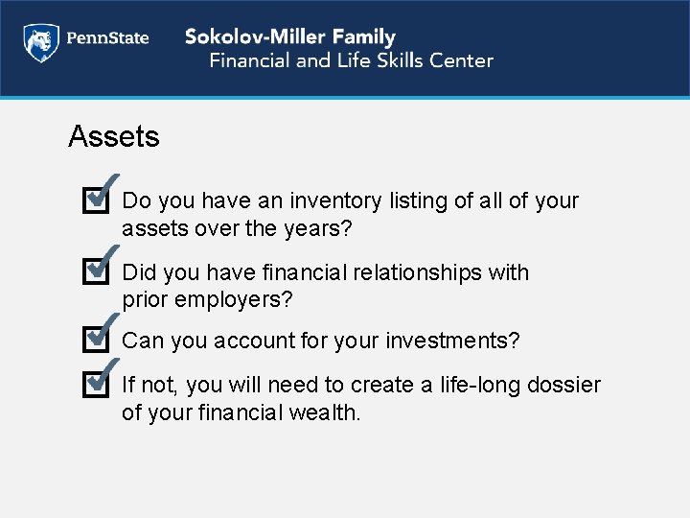This screenshot has height=518, width=690.
Task: Toggle the checkbox next to investments question
Action: (x=95, y=340)
